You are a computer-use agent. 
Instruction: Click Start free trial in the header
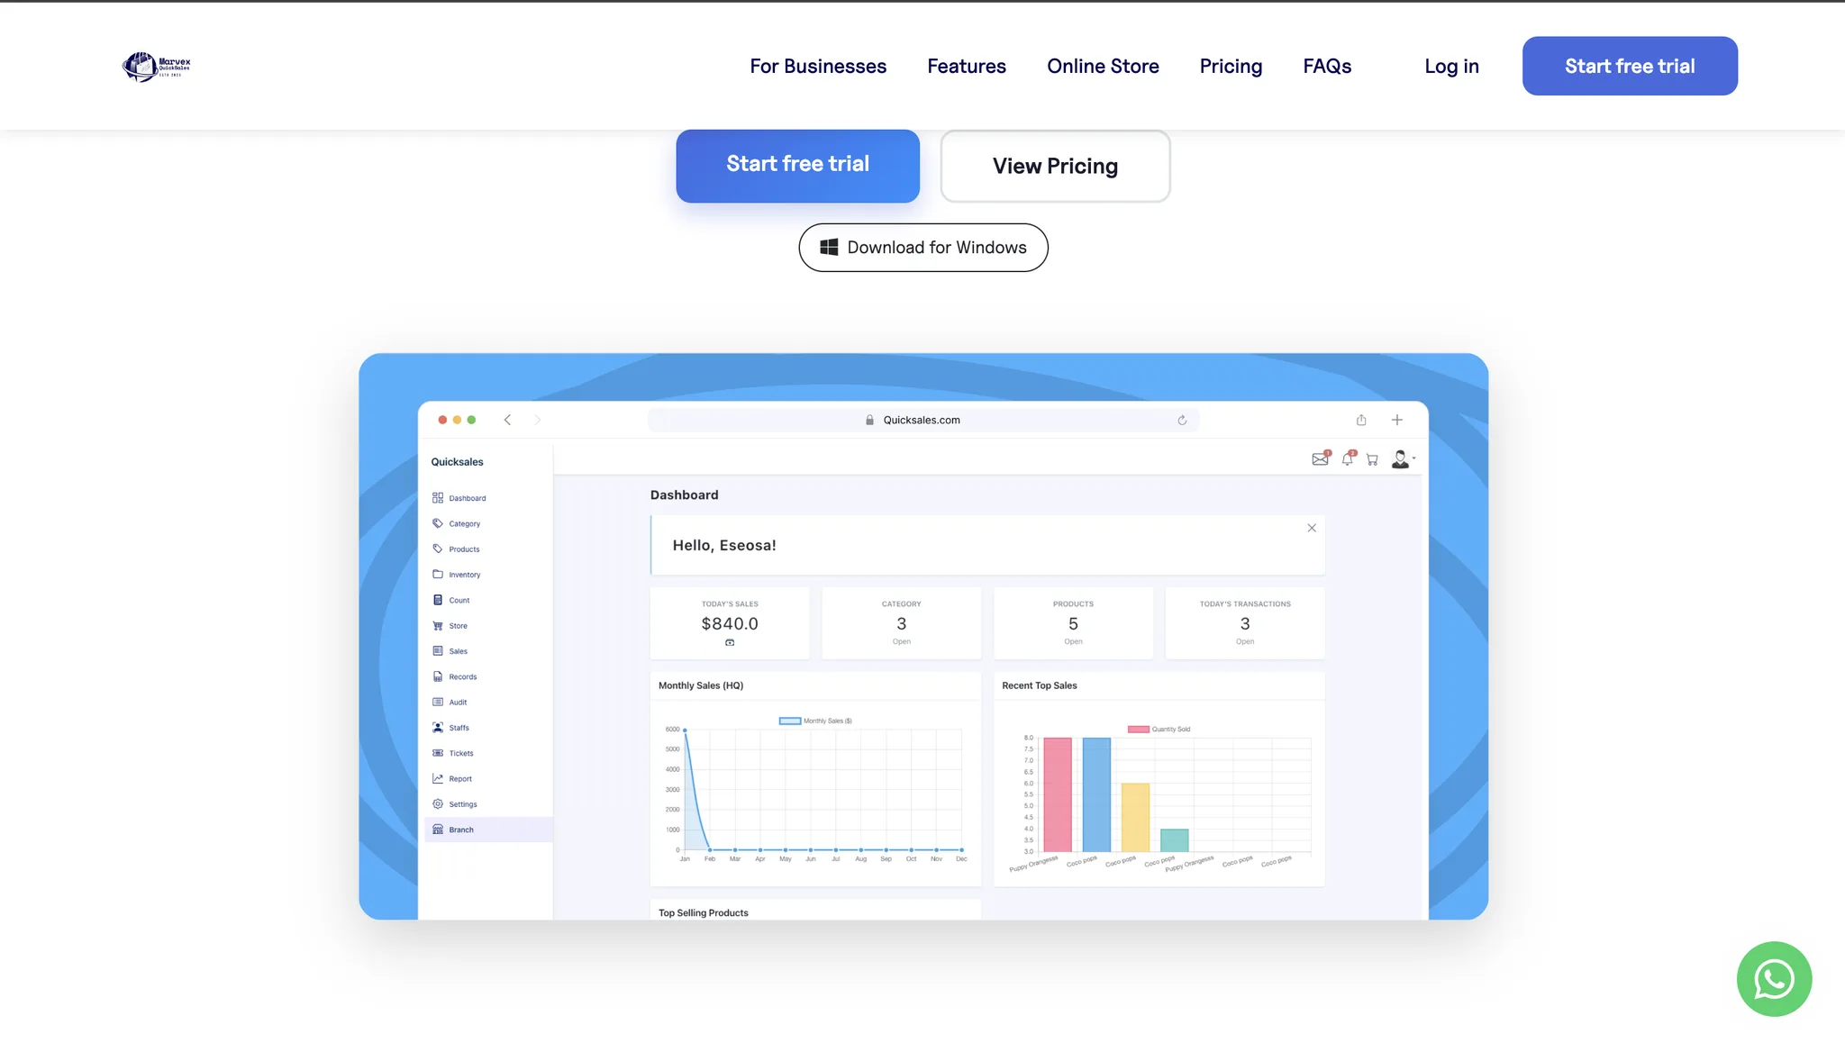pos(1630,66)
